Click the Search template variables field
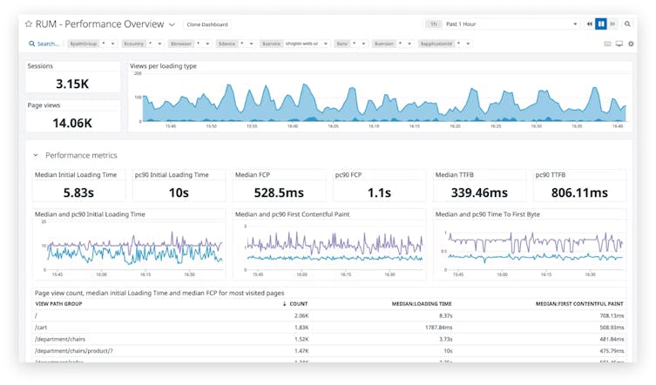The image size is (656, 385). (x=44, y=44)
